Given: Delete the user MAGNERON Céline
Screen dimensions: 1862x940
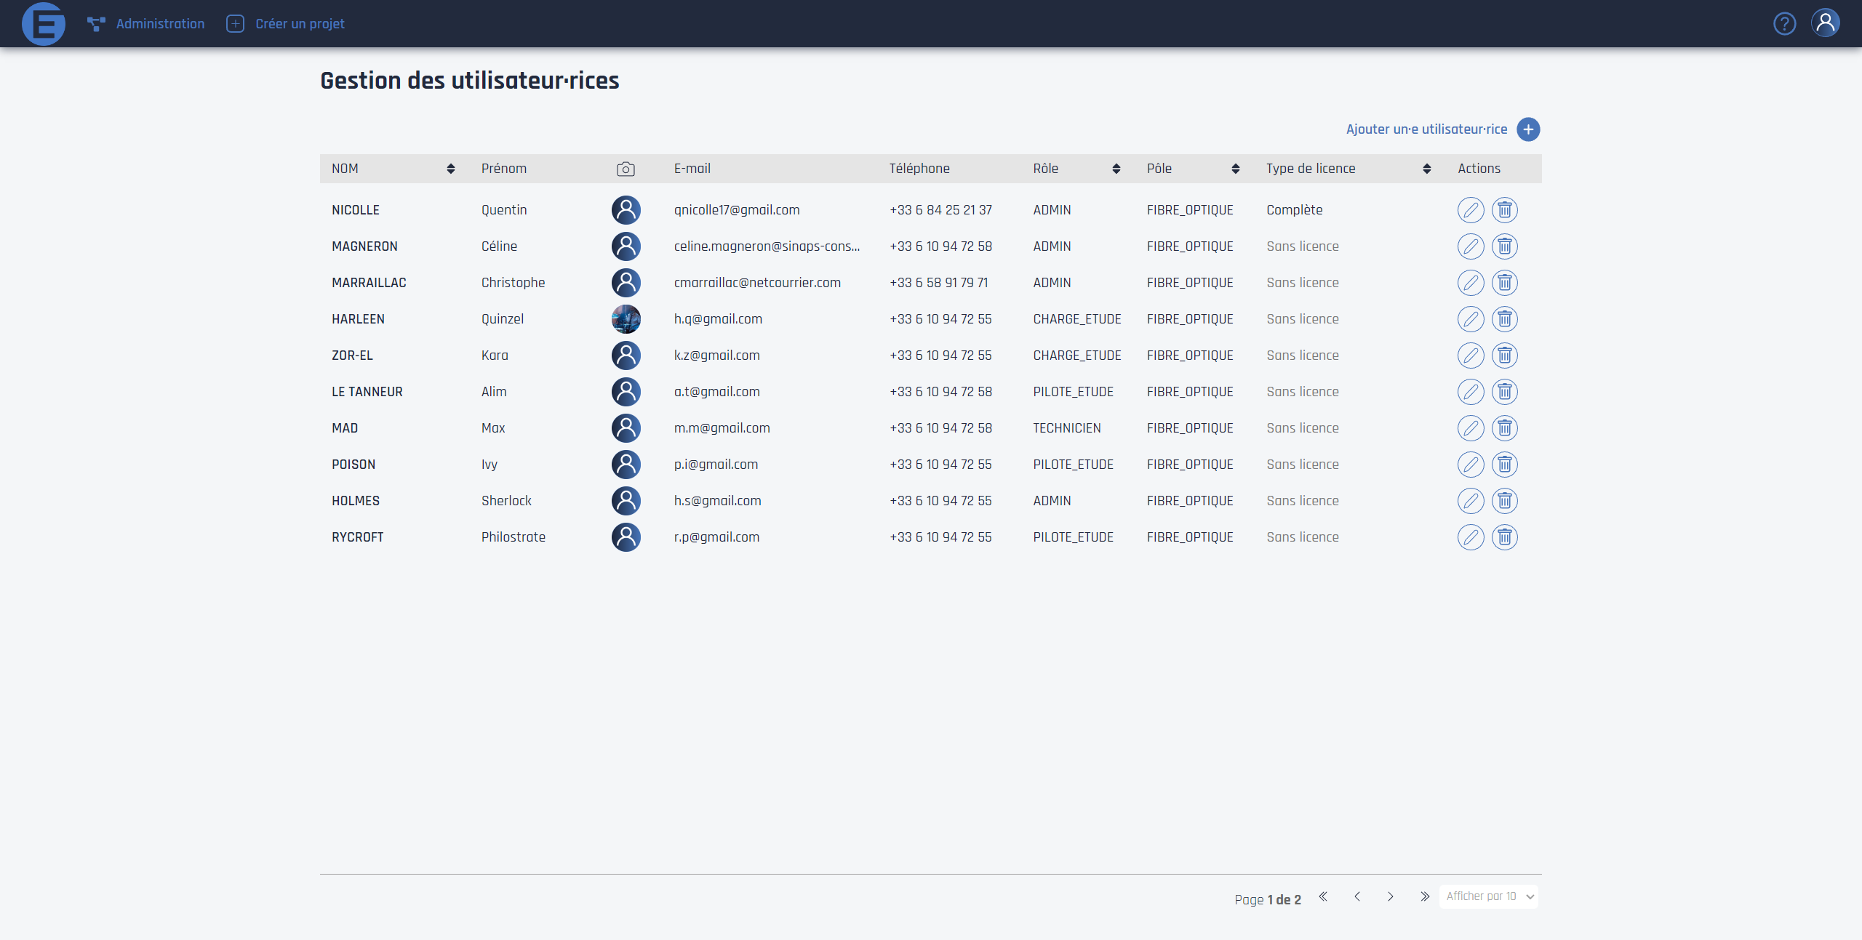Looking at the screenshot, I should coord(1504,246).
